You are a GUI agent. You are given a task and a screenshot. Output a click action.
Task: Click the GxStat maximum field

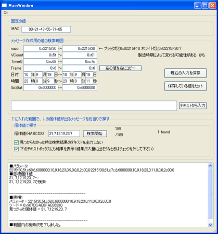point(80,88)
